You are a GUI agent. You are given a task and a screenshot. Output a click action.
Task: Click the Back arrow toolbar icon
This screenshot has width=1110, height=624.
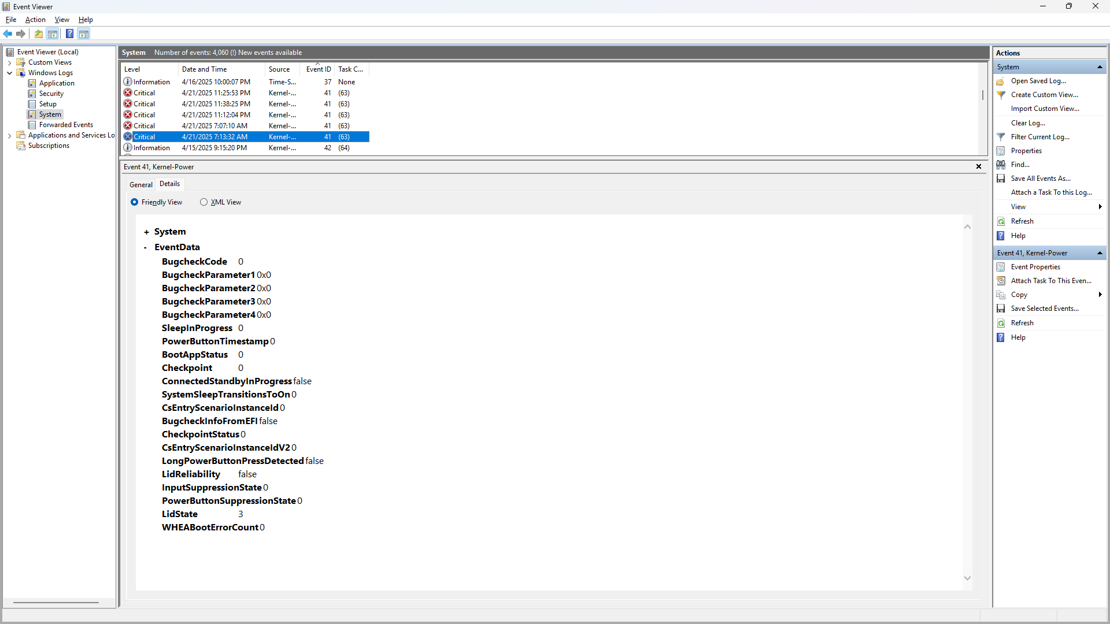(x=8, y=34)
